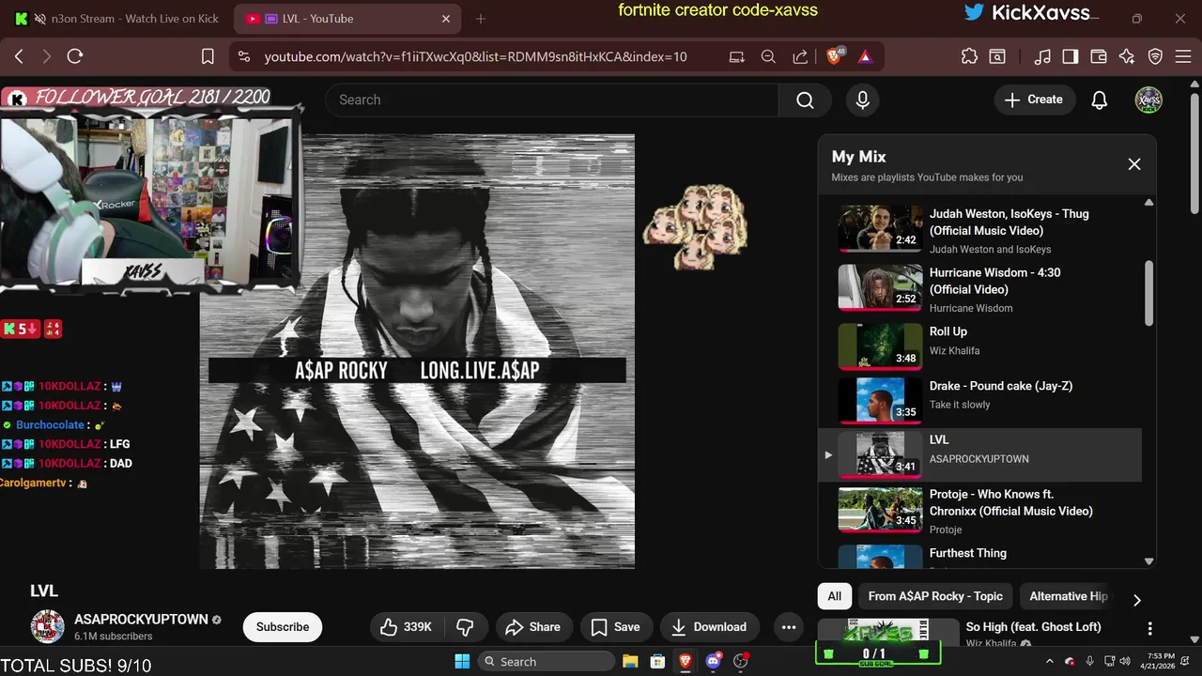Download the LVL video
1202x676 pixels.
tap(710, 627)
